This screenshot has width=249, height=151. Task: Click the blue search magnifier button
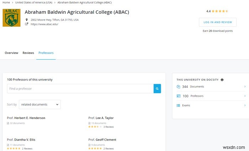pyautogui.click(x=157, y=88)
